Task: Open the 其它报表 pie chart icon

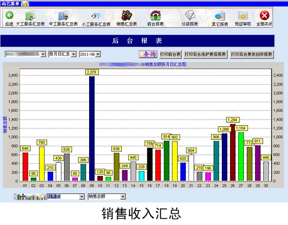Action: [220, 17]
